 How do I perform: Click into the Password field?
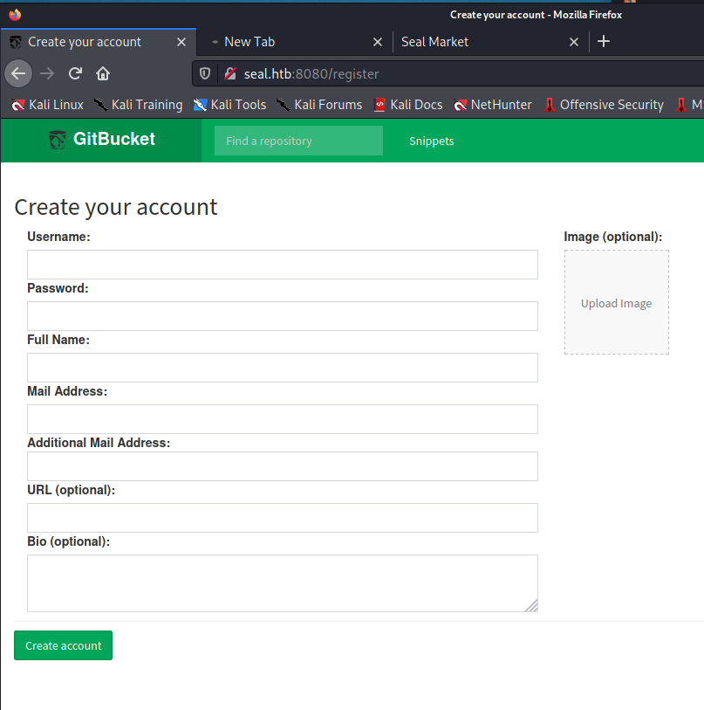(x=282, y=316)
